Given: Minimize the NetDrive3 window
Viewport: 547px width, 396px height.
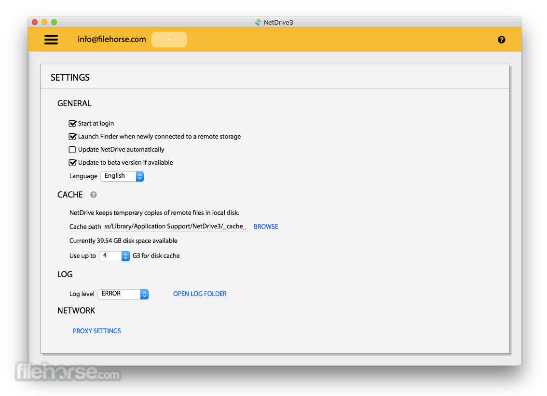Looking at the screenshot, I should click(x=44, y=22).
